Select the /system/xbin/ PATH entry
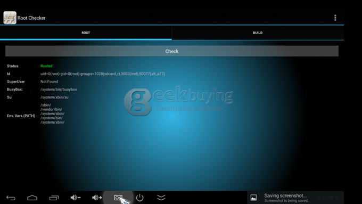Screen dimensions: 362x204 click(x=52, y=122)
